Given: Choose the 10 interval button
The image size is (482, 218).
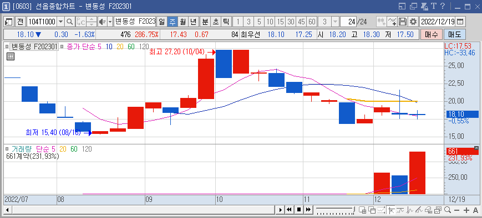Looking at the screenshot, I should click(x=270, y=22).
